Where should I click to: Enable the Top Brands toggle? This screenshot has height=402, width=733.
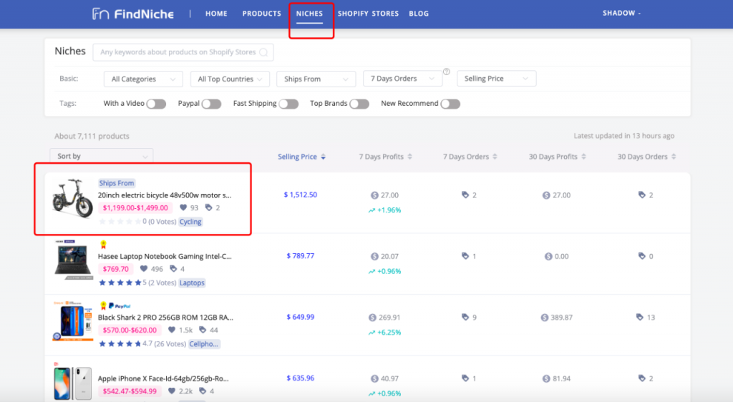359,104
